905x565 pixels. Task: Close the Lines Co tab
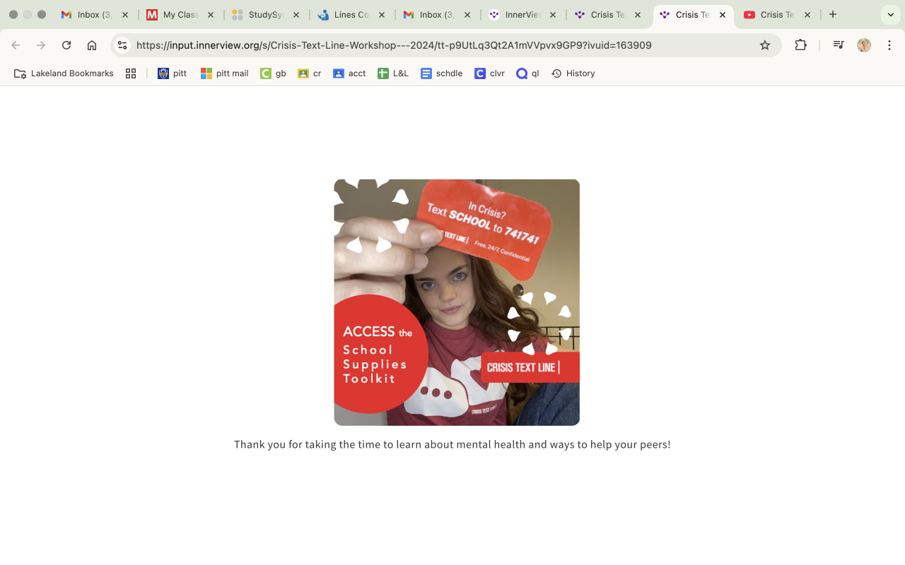tap(382, 15)
